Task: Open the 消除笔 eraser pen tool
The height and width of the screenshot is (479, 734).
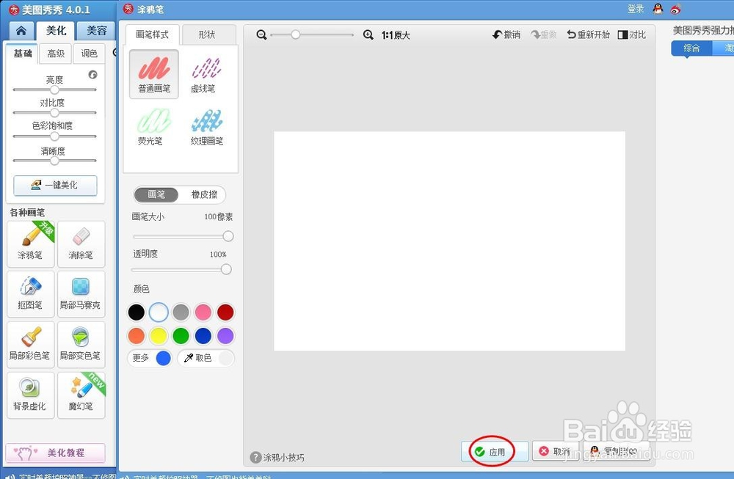Action: tap(81, 244)
